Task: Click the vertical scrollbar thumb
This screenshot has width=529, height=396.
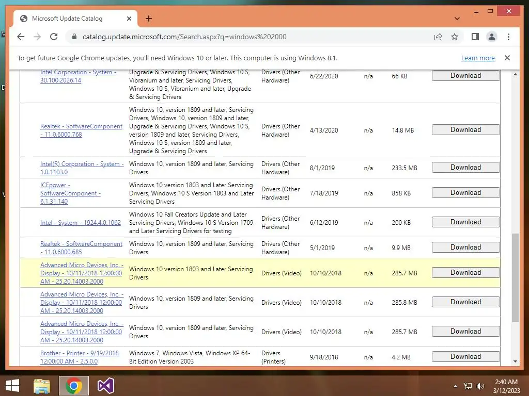Action: (x=515, y=277)
